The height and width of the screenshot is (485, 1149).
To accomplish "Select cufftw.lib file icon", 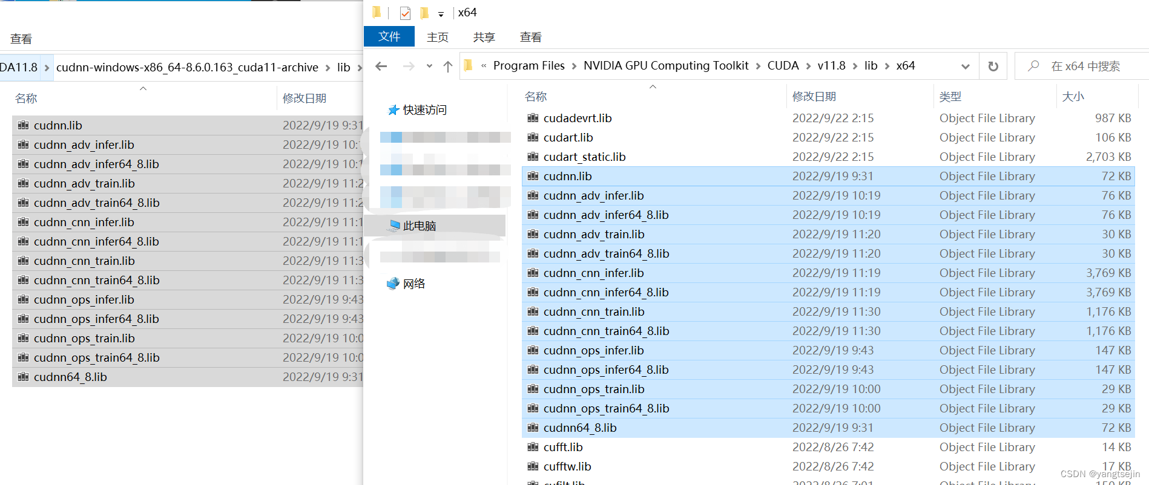I will [x=533, y=466].
